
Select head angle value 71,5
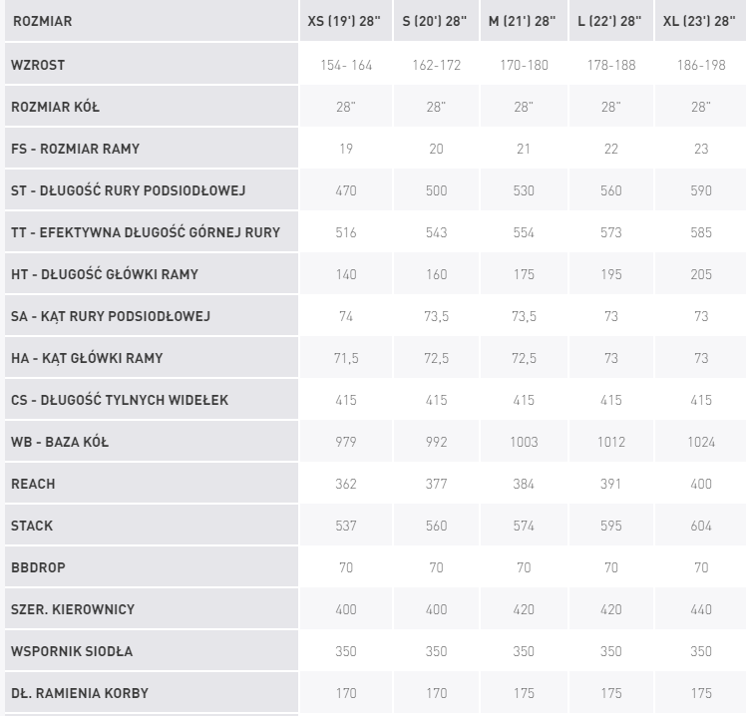[x=345, y=358]
